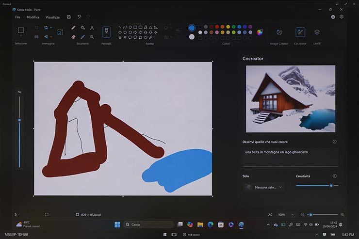Toggle the Cocreator panel button
This screenshot has width=359, height=239.
pos(300,32)
